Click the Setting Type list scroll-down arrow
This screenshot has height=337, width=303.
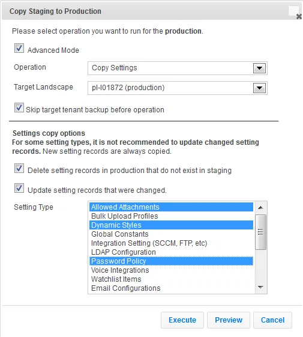[260, 287]
